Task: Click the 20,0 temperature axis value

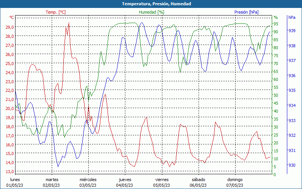Action: click(x=9, y=108)
